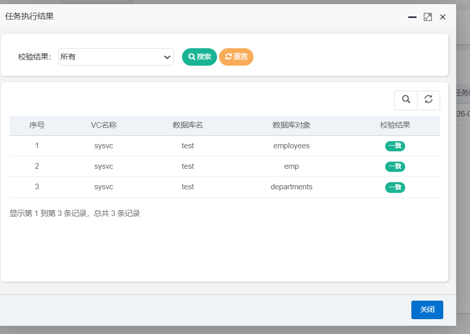The width and height of the screenshot is (470, 334).
Task: Click the green 搜索 button
Action: tap(200, 57)
